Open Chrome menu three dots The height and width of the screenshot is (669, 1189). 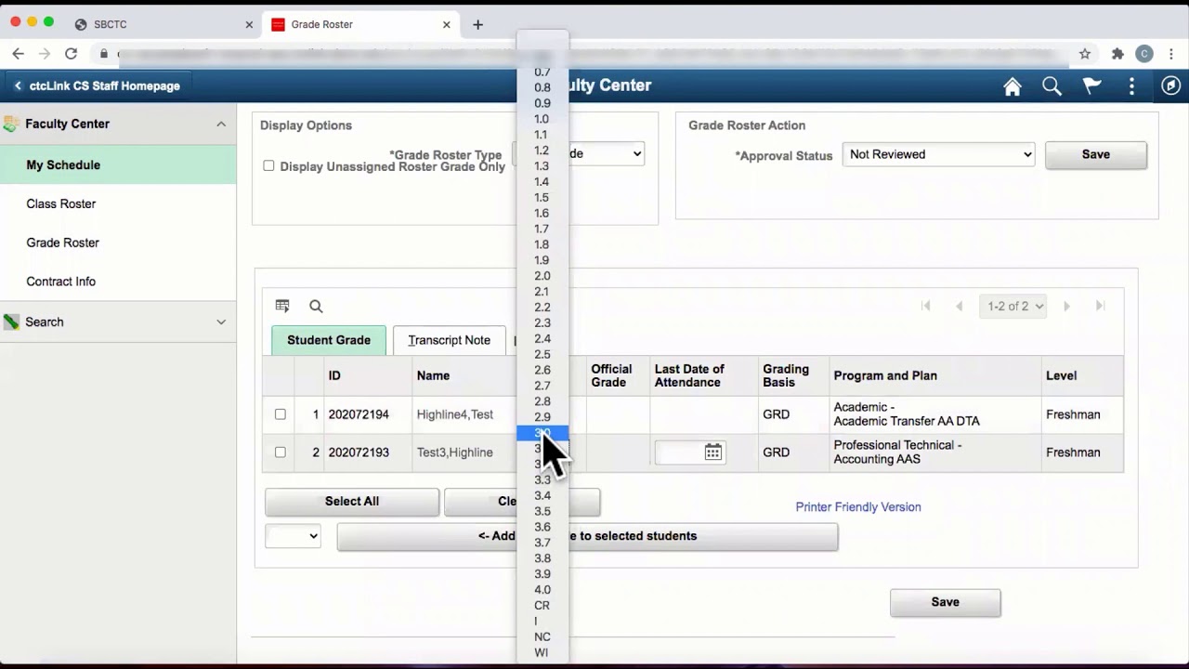[1170, 54]
